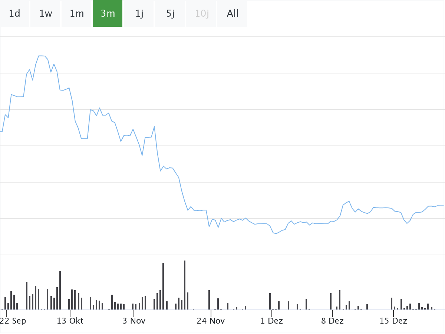This screenshot has height=334, width=445.
Task: Click the tallest volume bar
Action: pyautogui.click(x=185, y=285)
